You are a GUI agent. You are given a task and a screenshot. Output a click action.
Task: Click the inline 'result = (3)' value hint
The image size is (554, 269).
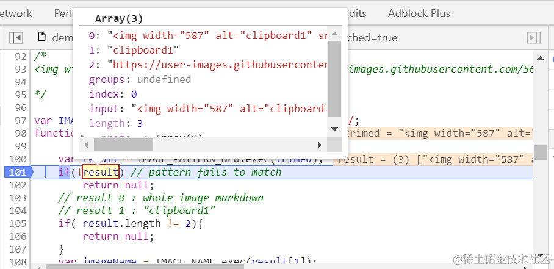(x=433, y=159)
